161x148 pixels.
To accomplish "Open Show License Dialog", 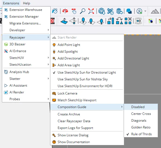I will 87,135.
